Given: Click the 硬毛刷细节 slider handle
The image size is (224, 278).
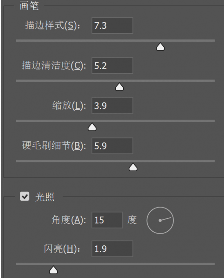Looking at the screenshot, I should point(133,167).
